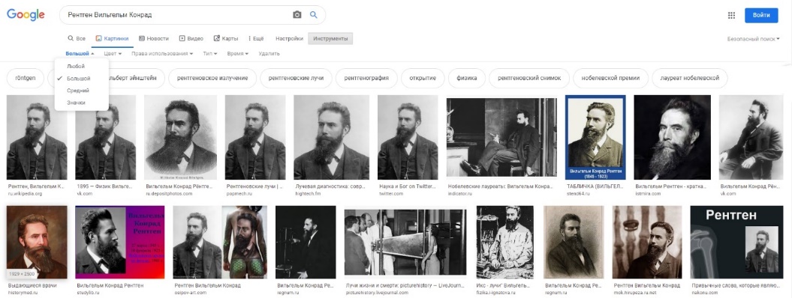
Task: Open the osipov-art.com tattoo image
Action: [x=220, y=242]
